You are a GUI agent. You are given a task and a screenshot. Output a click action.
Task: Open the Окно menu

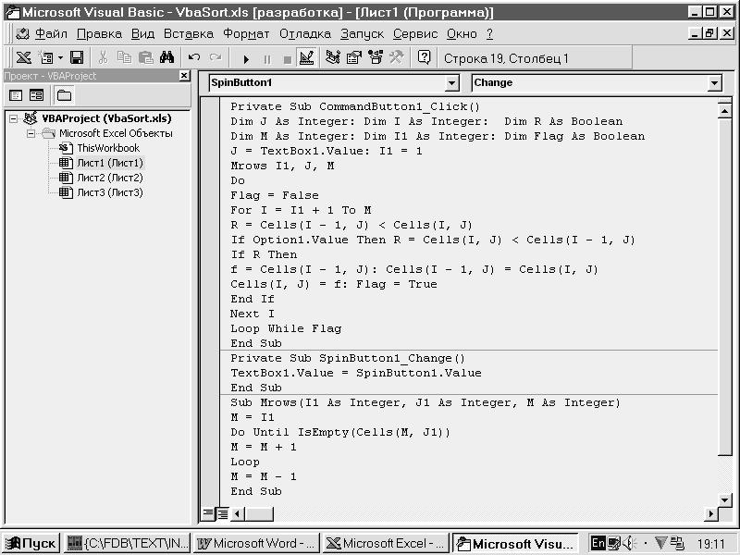(462, 34)
